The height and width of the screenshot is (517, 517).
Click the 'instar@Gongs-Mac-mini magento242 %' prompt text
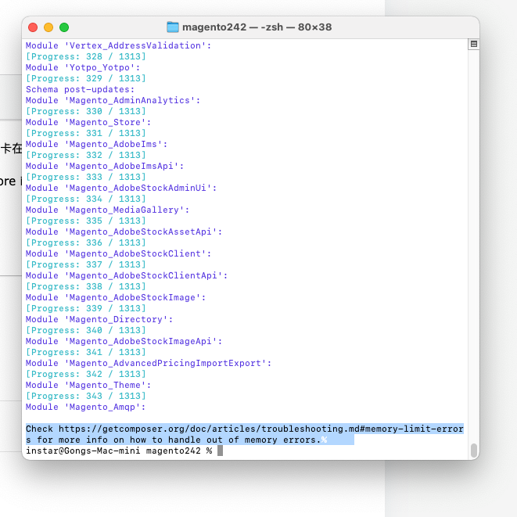click(x=119, y=451)
